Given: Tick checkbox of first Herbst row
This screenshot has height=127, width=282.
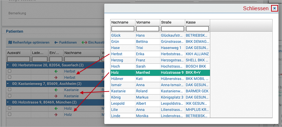Looking at the screenshot, I should 10,71.
